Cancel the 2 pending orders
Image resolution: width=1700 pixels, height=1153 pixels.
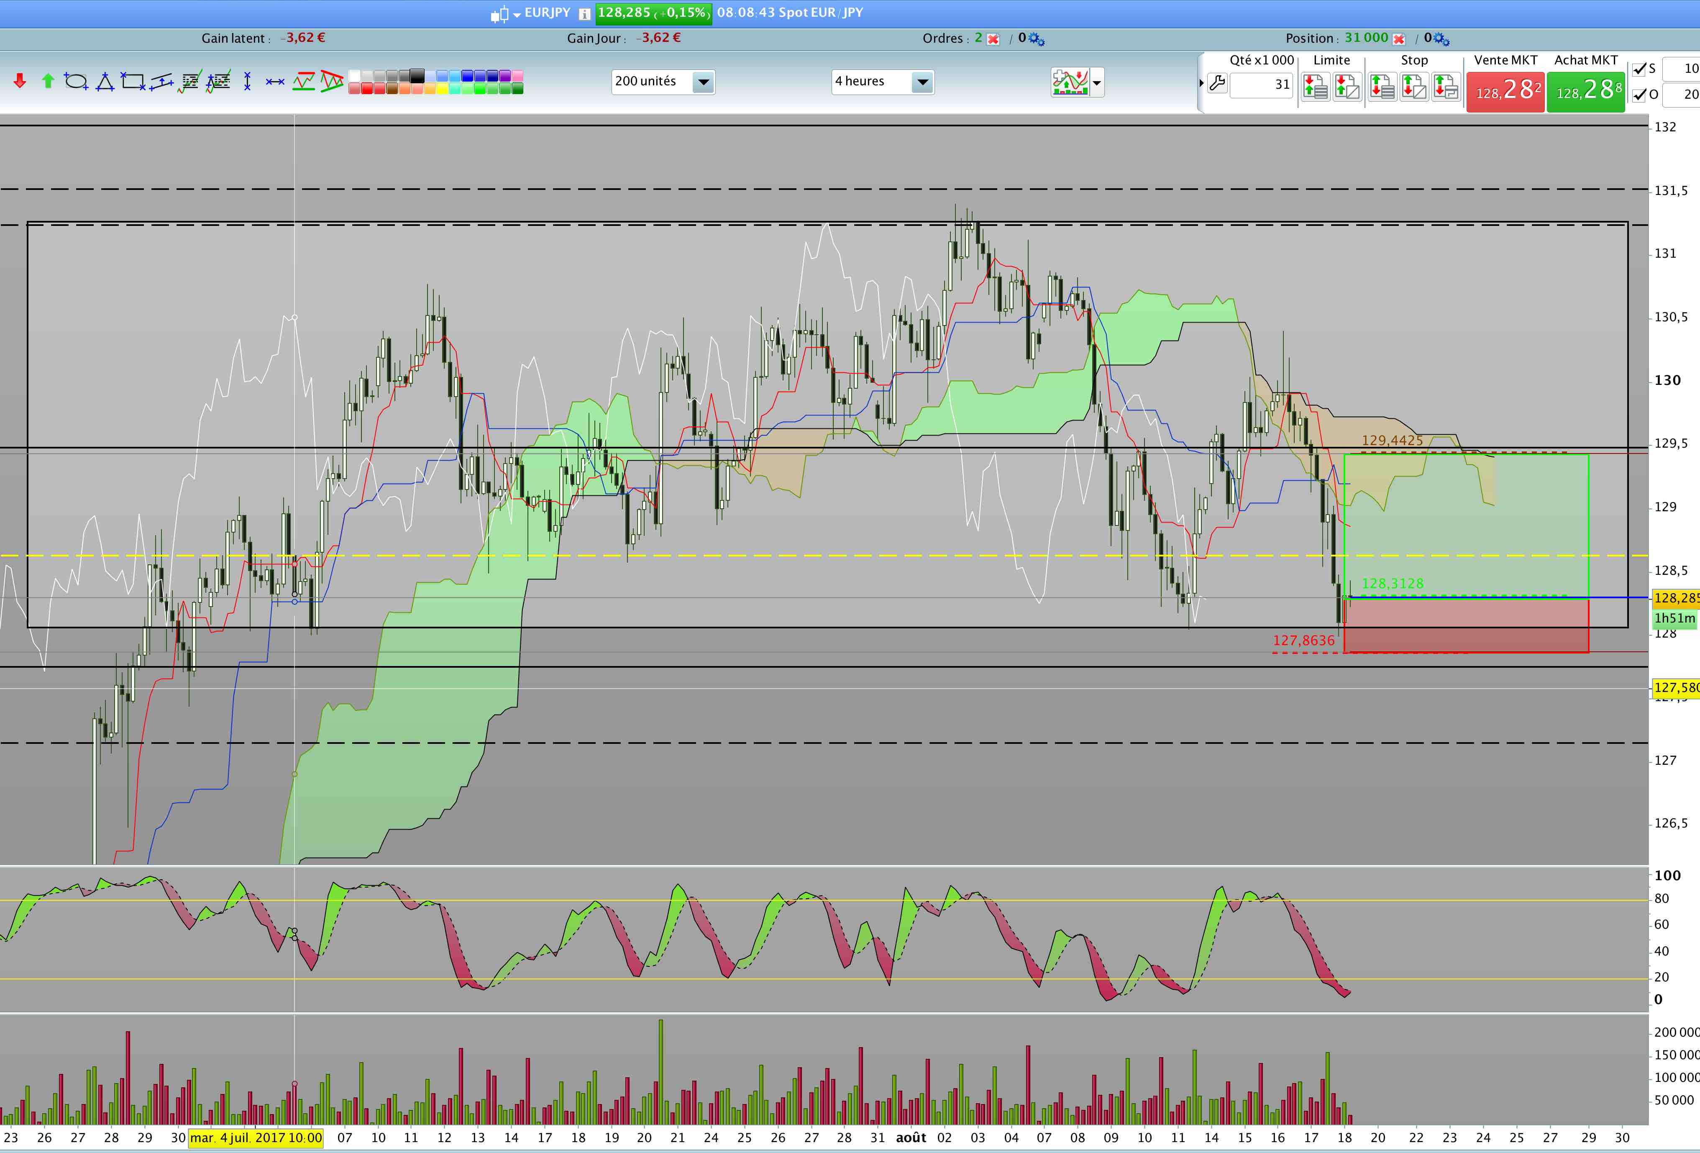coord(993,39)
